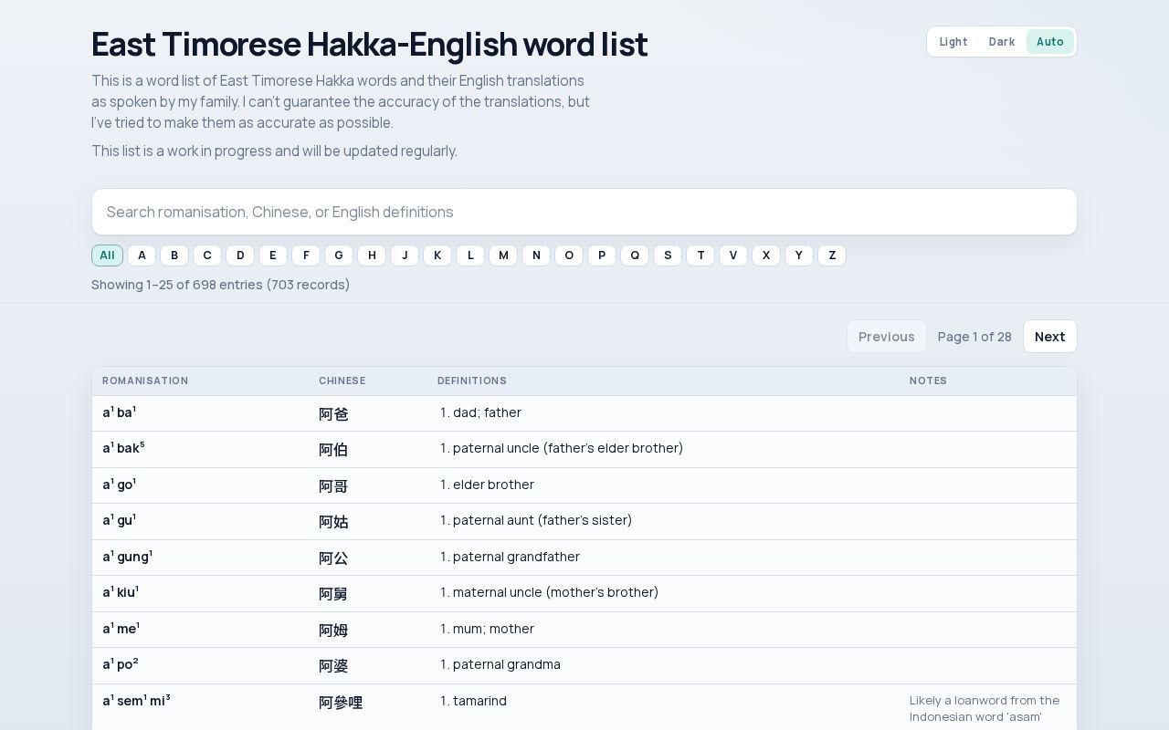
Task: Click the Notes column header
Action: click(x=928, y=381)
